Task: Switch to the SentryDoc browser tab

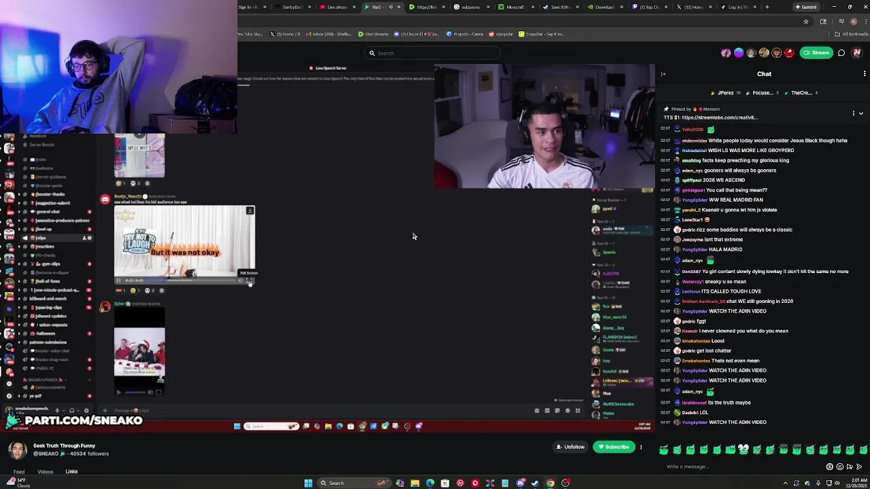Action: pyautogui.click(x=292, y=7)
